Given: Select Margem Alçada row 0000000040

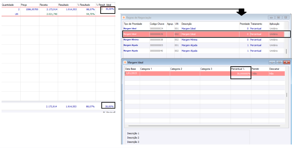Looking at the screenshot, I should [x=203, y=51].
